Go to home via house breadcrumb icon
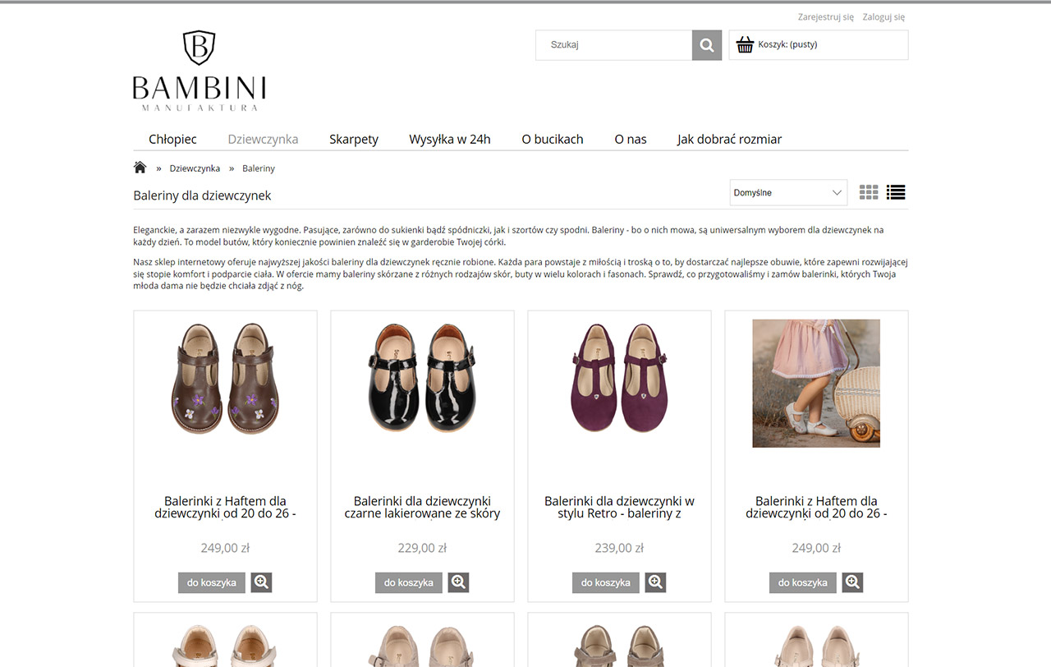Screen dimensions: 1051x667 (140, 168)
